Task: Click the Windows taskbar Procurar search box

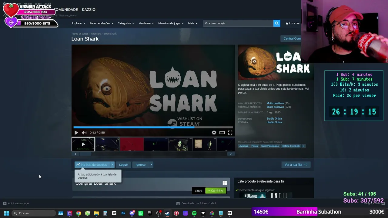Action: (x=34, y=213)
